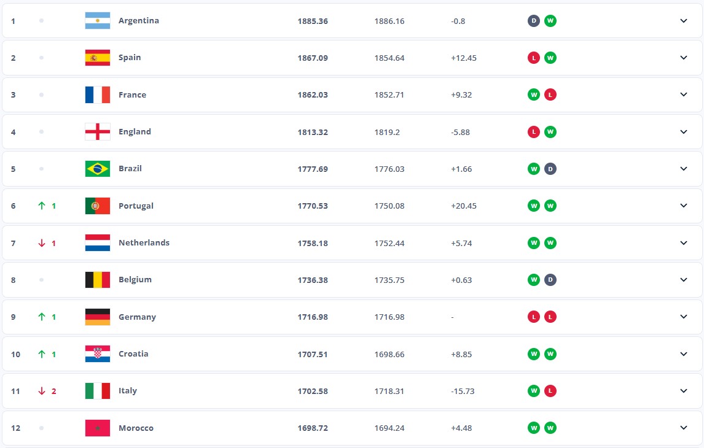The image size is (704, 448).
Task: Click the Italy team name
Action: point(128,391)
